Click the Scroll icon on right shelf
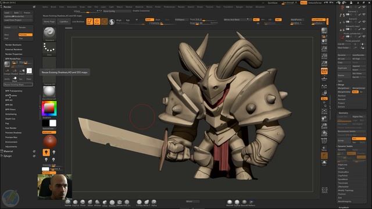The image size is (372, 209). point(324,42)
